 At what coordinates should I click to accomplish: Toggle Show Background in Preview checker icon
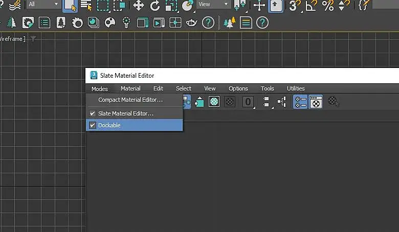(x=230, y=102)
